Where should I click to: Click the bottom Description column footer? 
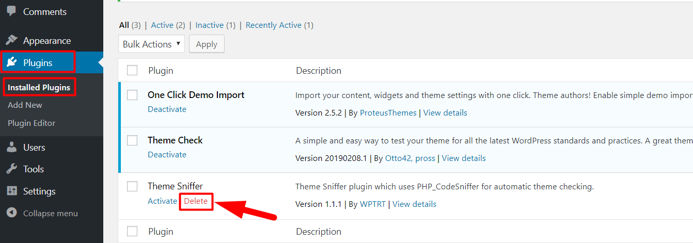319,231
